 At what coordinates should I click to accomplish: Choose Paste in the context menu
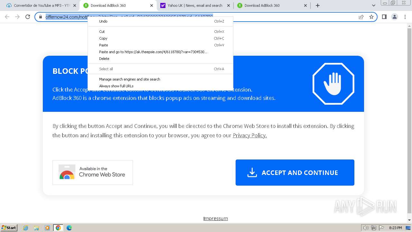[160, 45]
